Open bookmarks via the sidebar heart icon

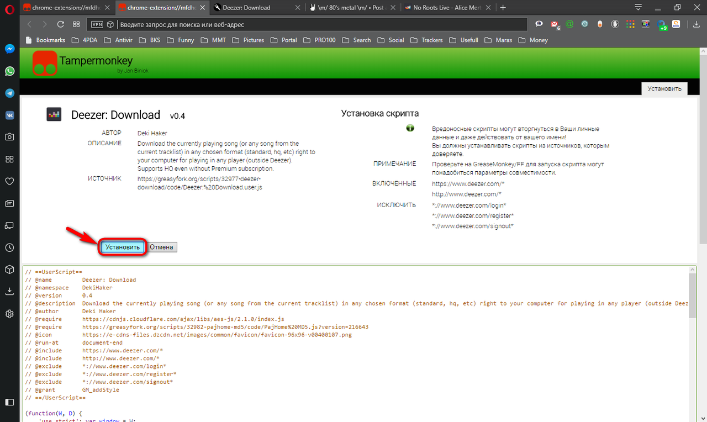coord(9,181)
